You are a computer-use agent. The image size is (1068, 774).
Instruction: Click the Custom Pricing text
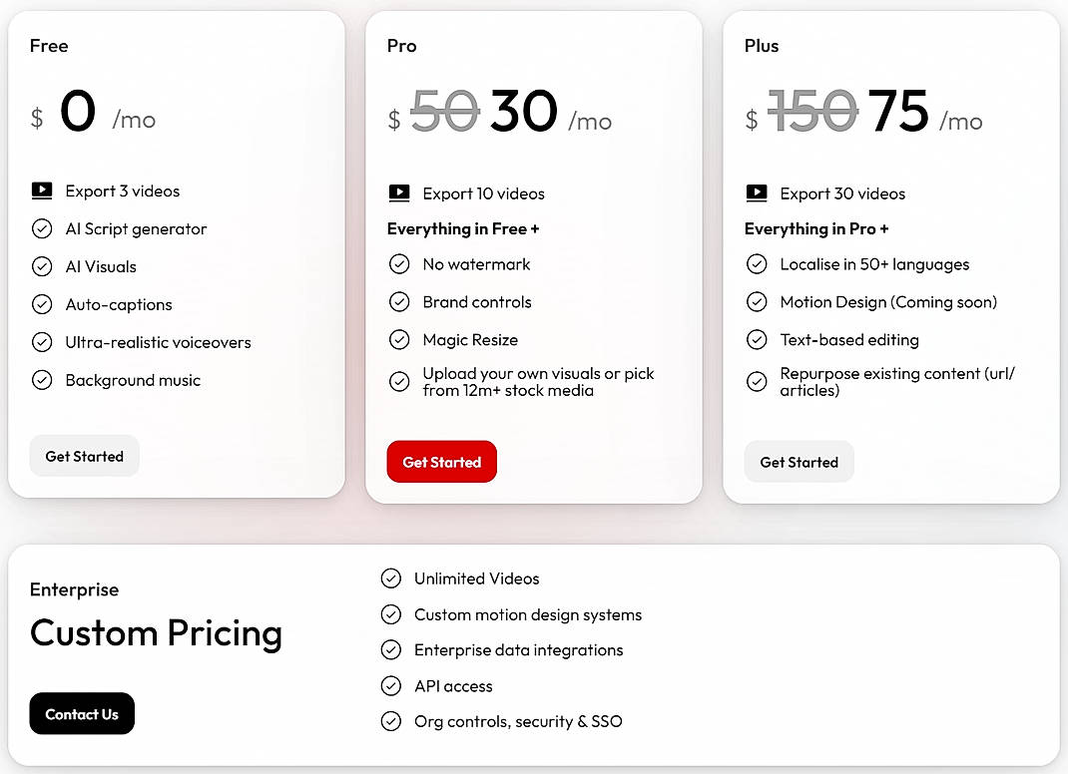pos(156,633)
